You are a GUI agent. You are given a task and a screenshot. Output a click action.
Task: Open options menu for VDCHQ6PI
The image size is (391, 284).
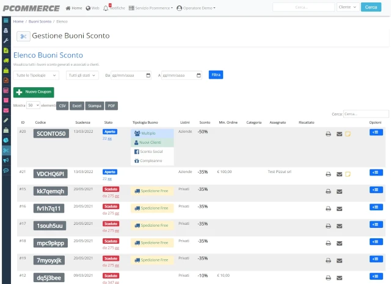(376, 172)
